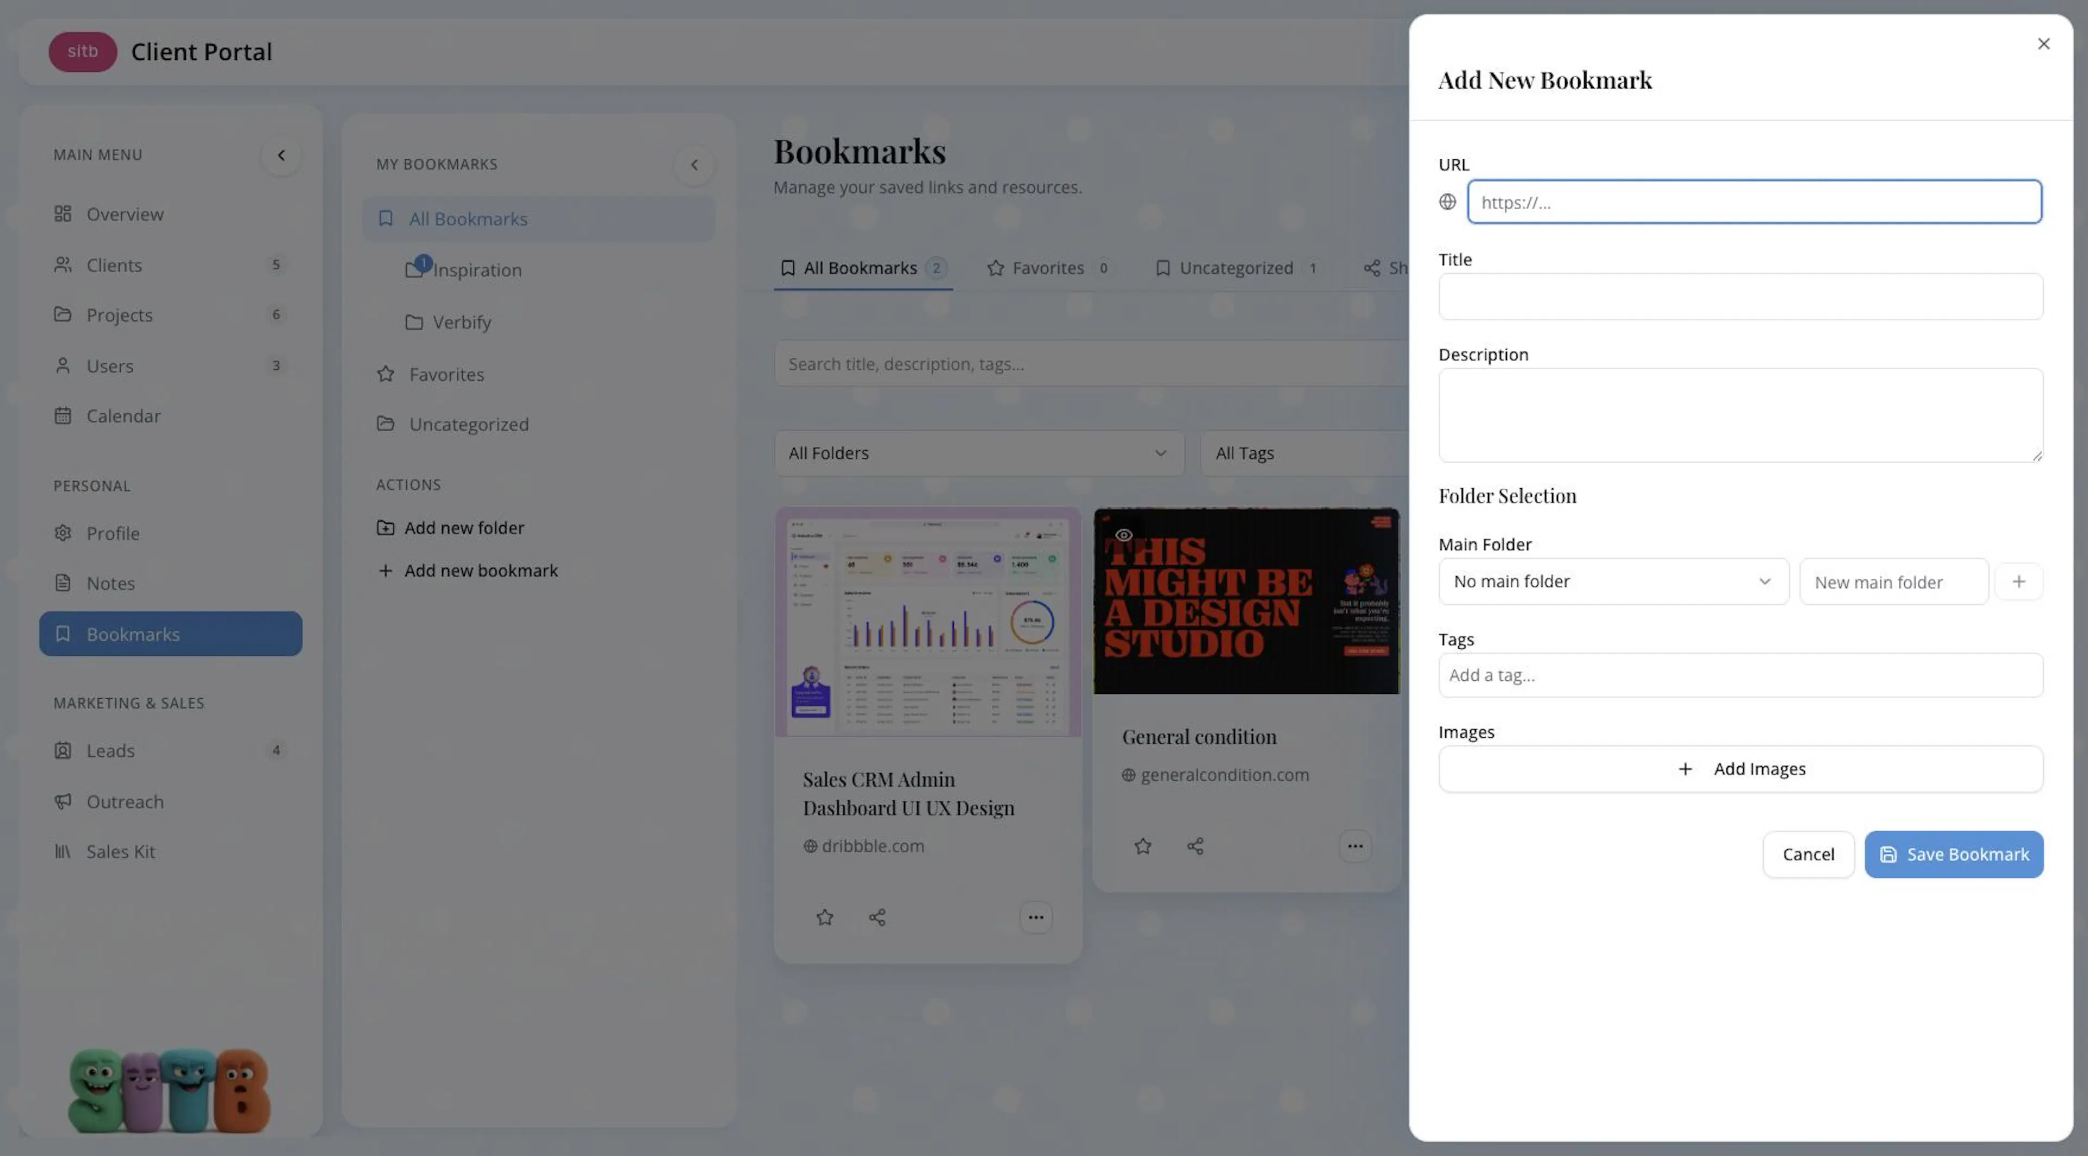Image resolution: width=2088 pixels, height=1156 pixels.
Task: Click the New main folder field
Action: pos(1893,581)
